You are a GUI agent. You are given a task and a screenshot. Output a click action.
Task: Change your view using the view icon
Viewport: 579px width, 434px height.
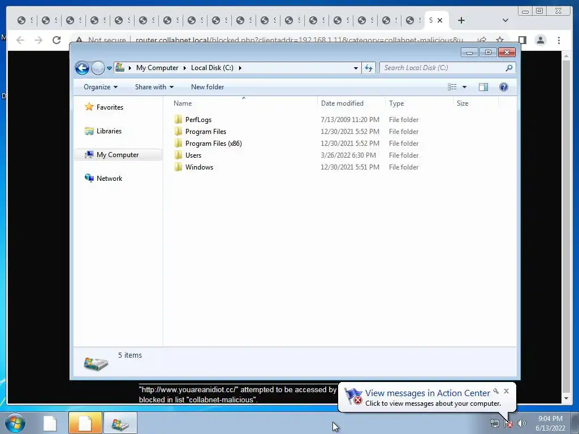coord(452,87)
